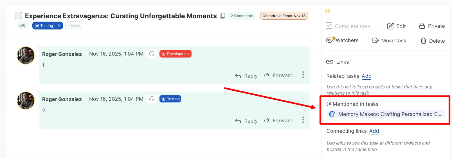Add a related task
The height and width of the screenshot is (158, 452).
tap(366, 76)
